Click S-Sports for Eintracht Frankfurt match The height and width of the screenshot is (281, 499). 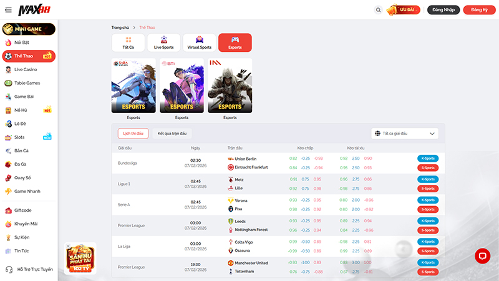428,168
